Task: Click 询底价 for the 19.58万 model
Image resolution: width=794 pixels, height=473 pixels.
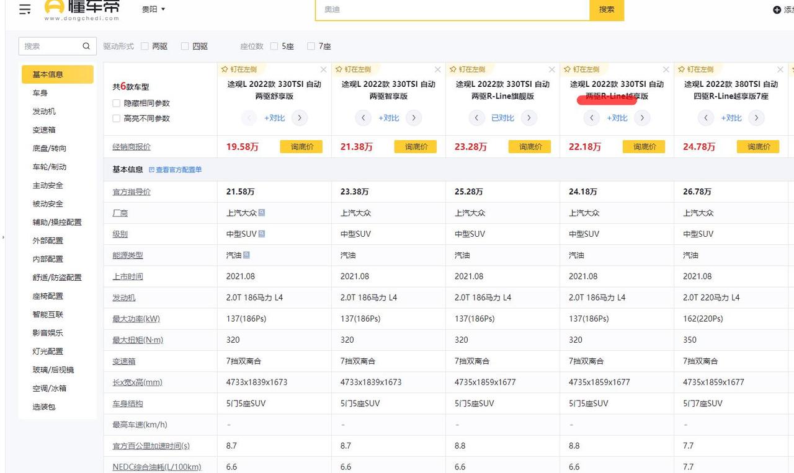Action: coord(301,147)
